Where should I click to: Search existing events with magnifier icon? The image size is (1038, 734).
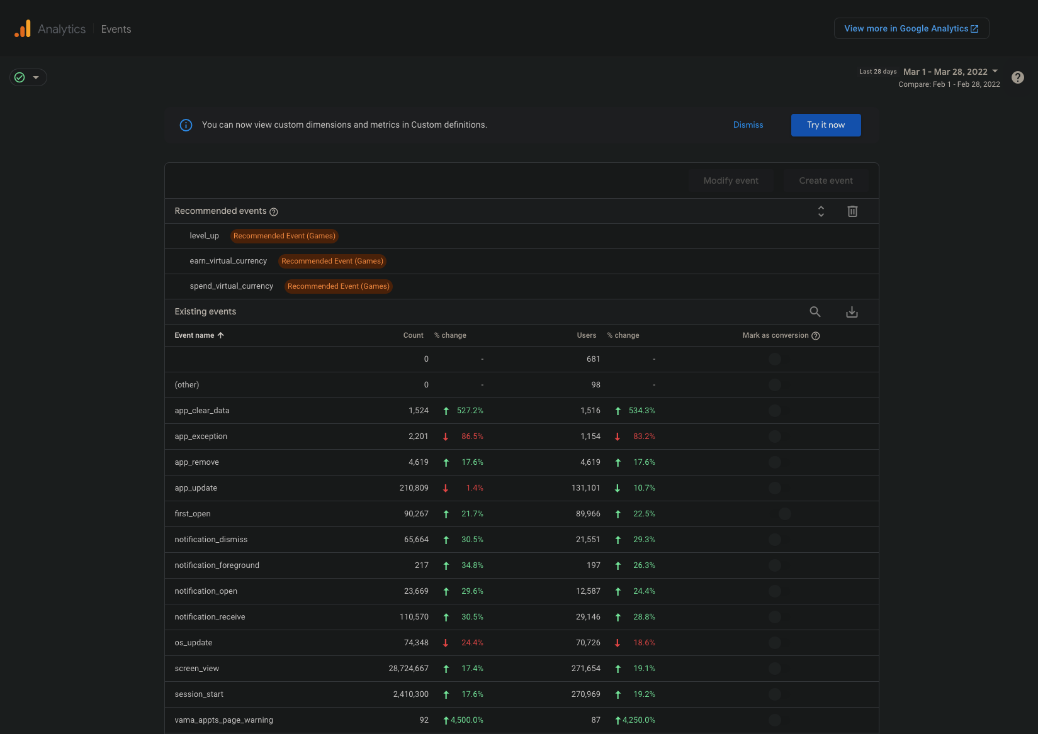point(815,312)
